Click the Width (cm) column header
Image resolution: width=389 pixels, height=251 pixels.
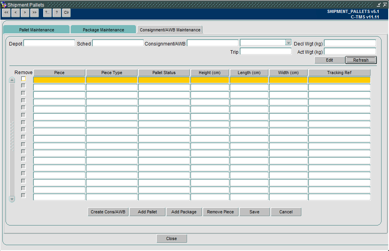pos(288,73)
